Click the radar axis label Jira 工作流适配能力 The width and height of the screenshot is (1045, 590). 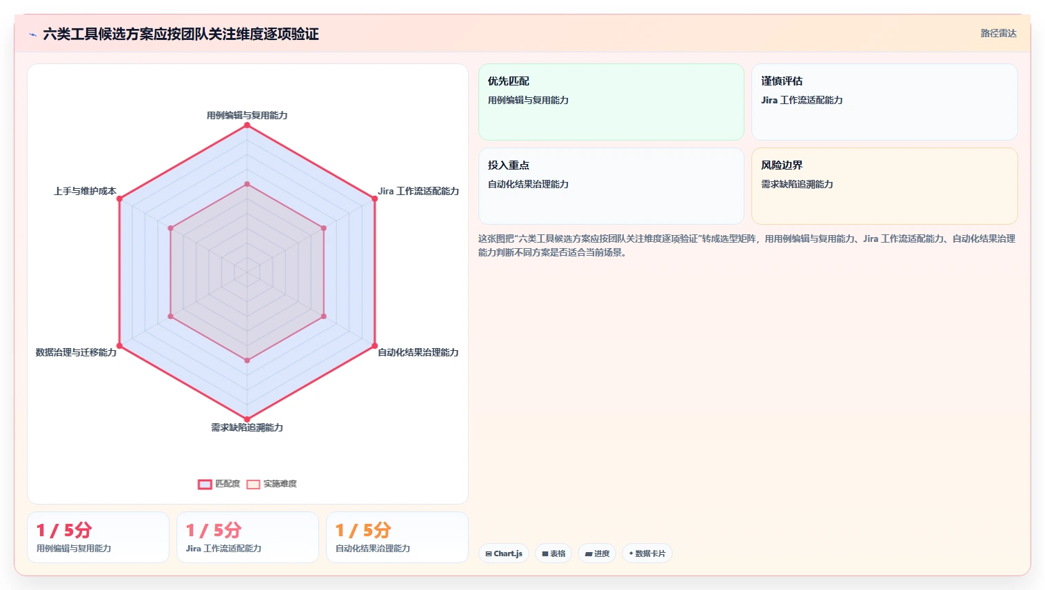418,191
